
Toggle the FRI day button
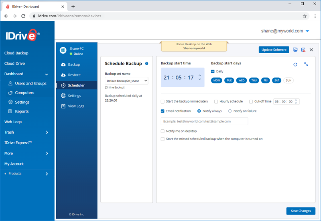click(266, 80)
